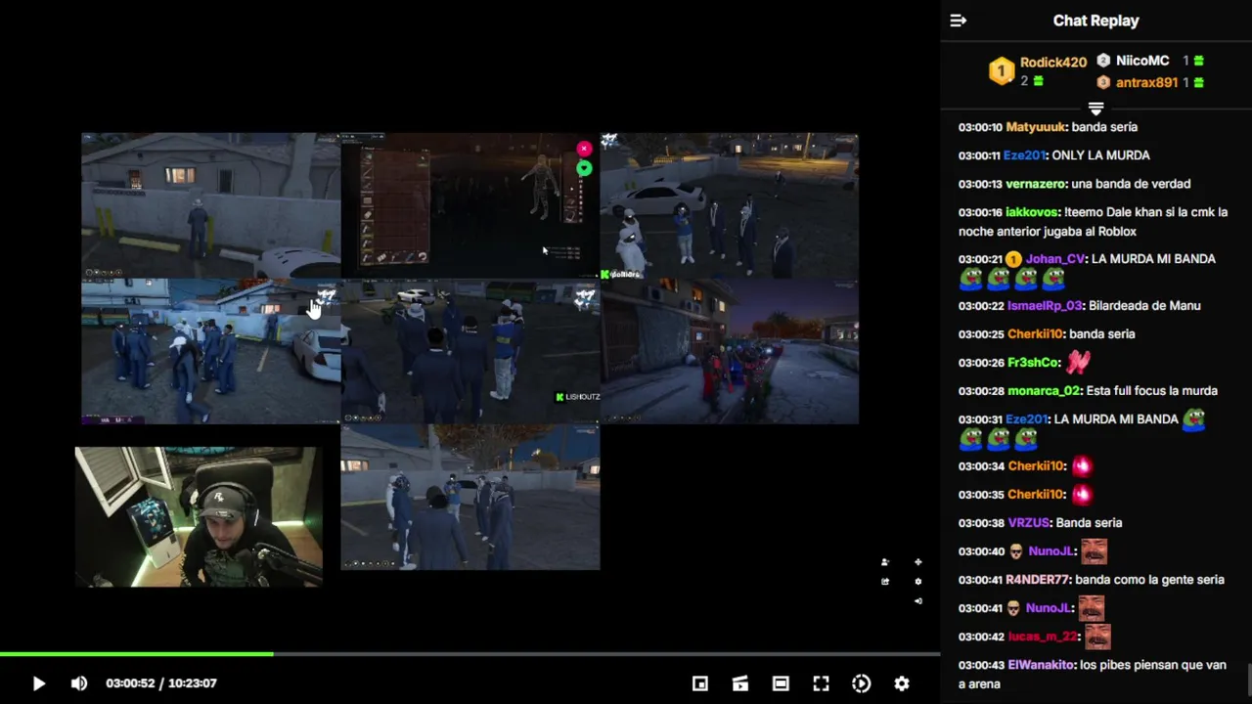Open monarca_02's user card in chat
Screen dimensions: 1252x704
pos(1044,391)
